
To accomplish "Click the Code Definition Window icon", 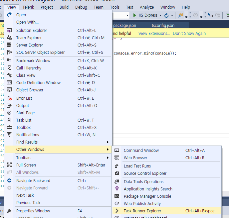I will coord(9,82).
